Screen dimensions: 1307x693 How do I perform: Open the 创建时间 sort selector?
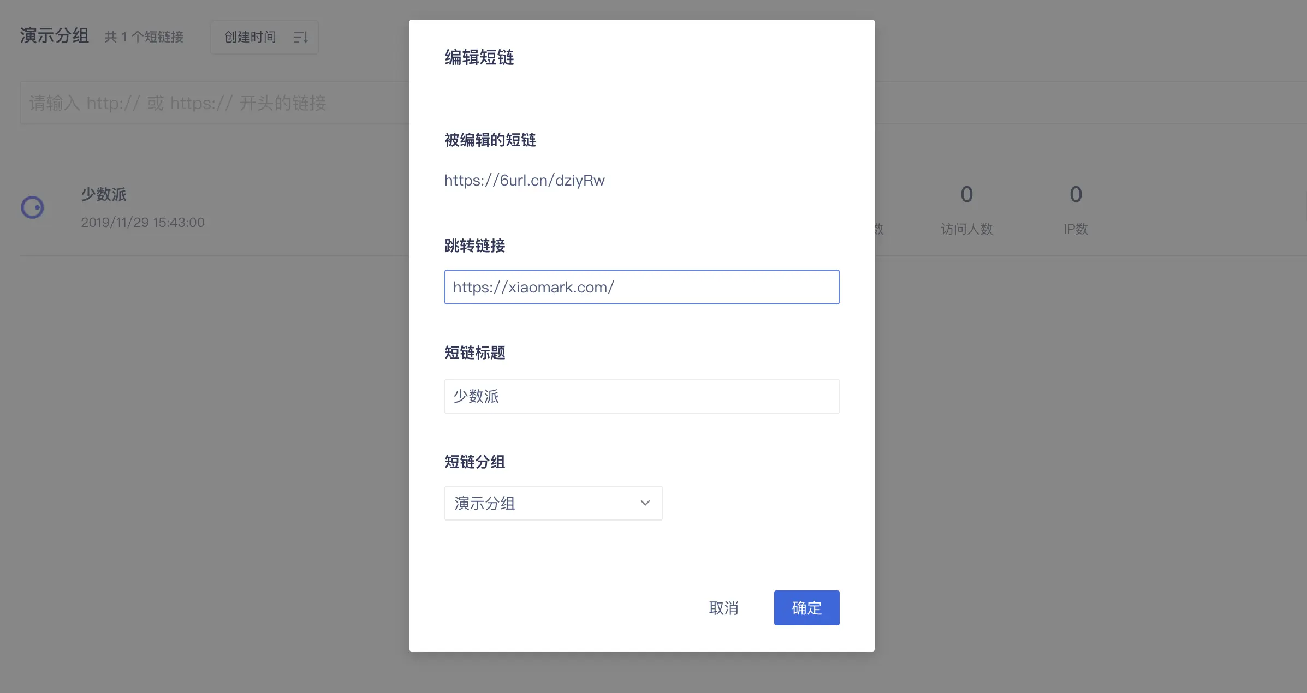pos(251,37)
